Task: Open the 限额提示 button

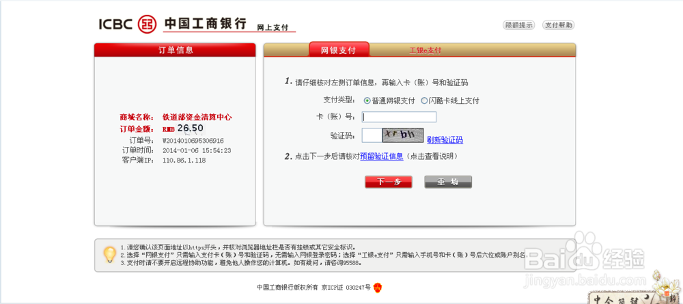Action: (518, 25)
